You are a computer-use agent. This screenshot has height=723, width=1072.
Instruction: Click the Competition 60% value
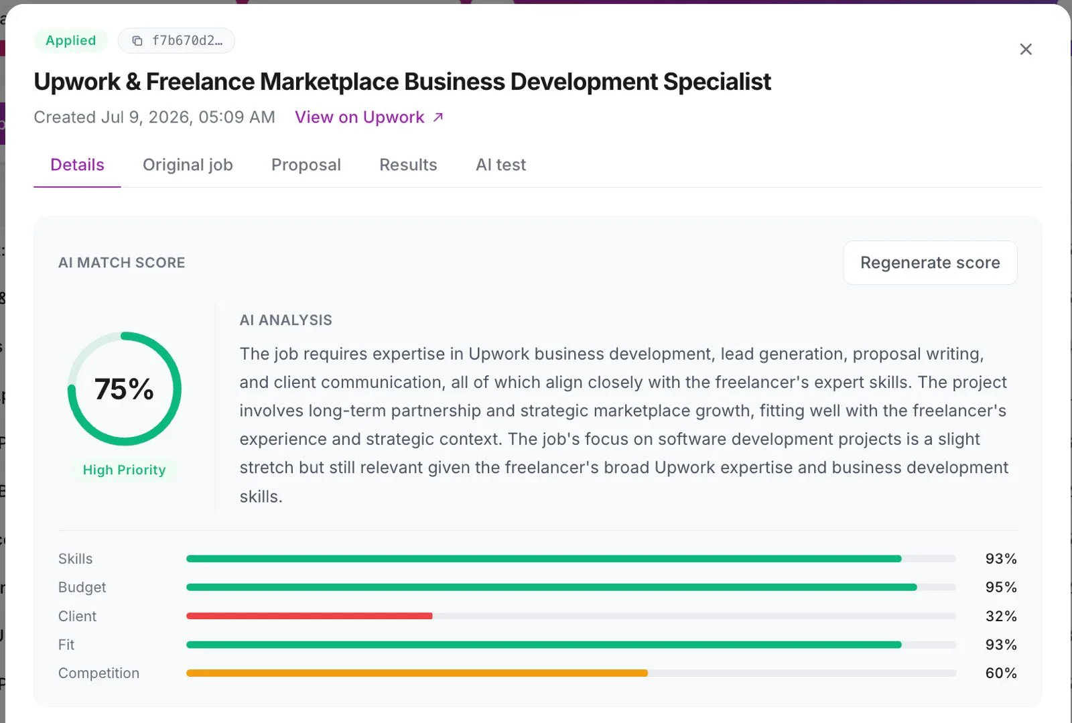tap(1001, 673)
